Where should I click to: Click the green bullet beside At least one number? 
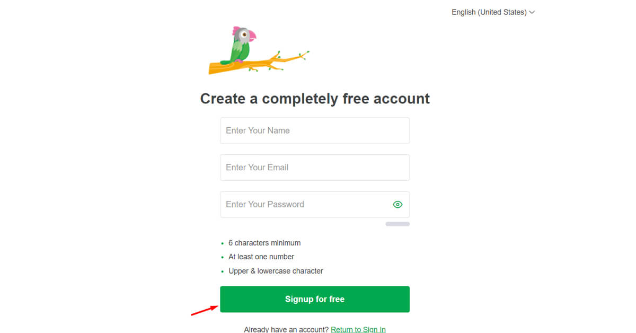(223, 257)
